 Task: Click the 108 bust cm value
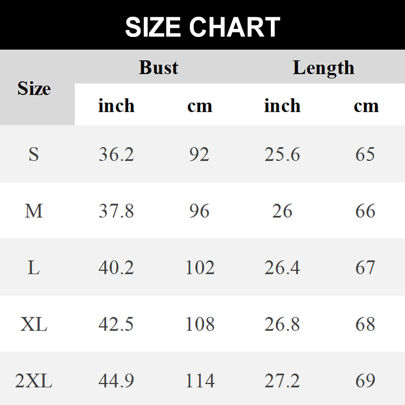200,324
